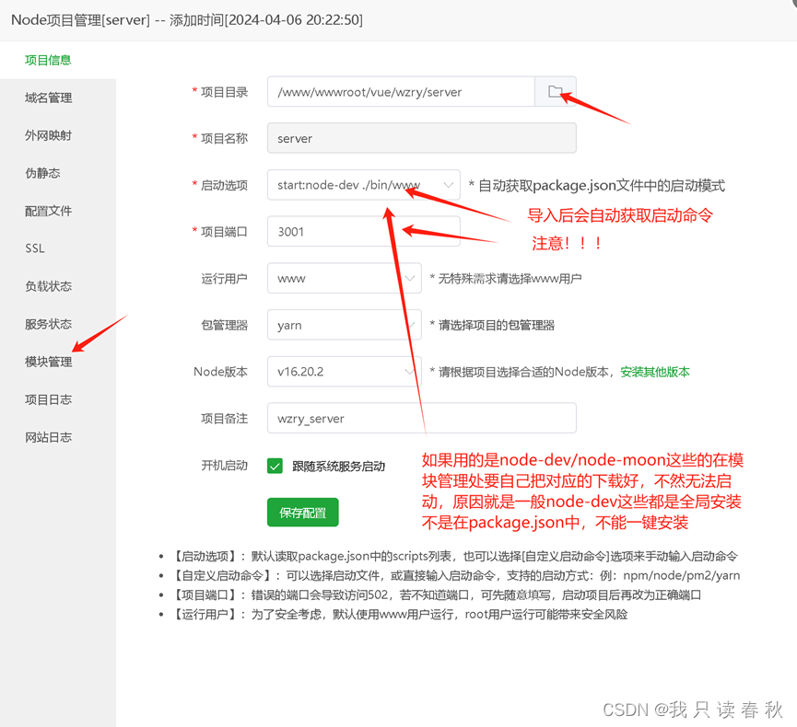View the 负载状态 page
This screenshot has width=797, height=727.
[47, 286]
